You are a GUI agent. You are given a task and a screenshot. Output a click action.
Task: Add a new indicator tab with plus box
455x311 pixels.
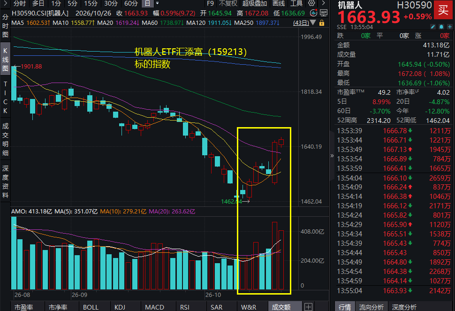[x=309, y=307]
